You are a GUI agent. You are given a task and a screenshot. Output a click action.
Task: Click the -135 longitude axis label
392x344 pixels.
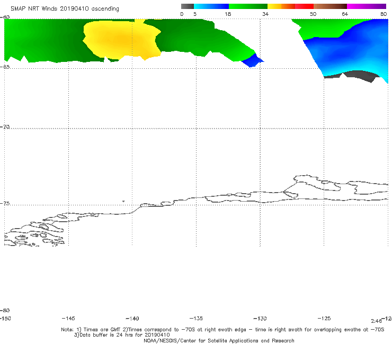tap(196, 319)
